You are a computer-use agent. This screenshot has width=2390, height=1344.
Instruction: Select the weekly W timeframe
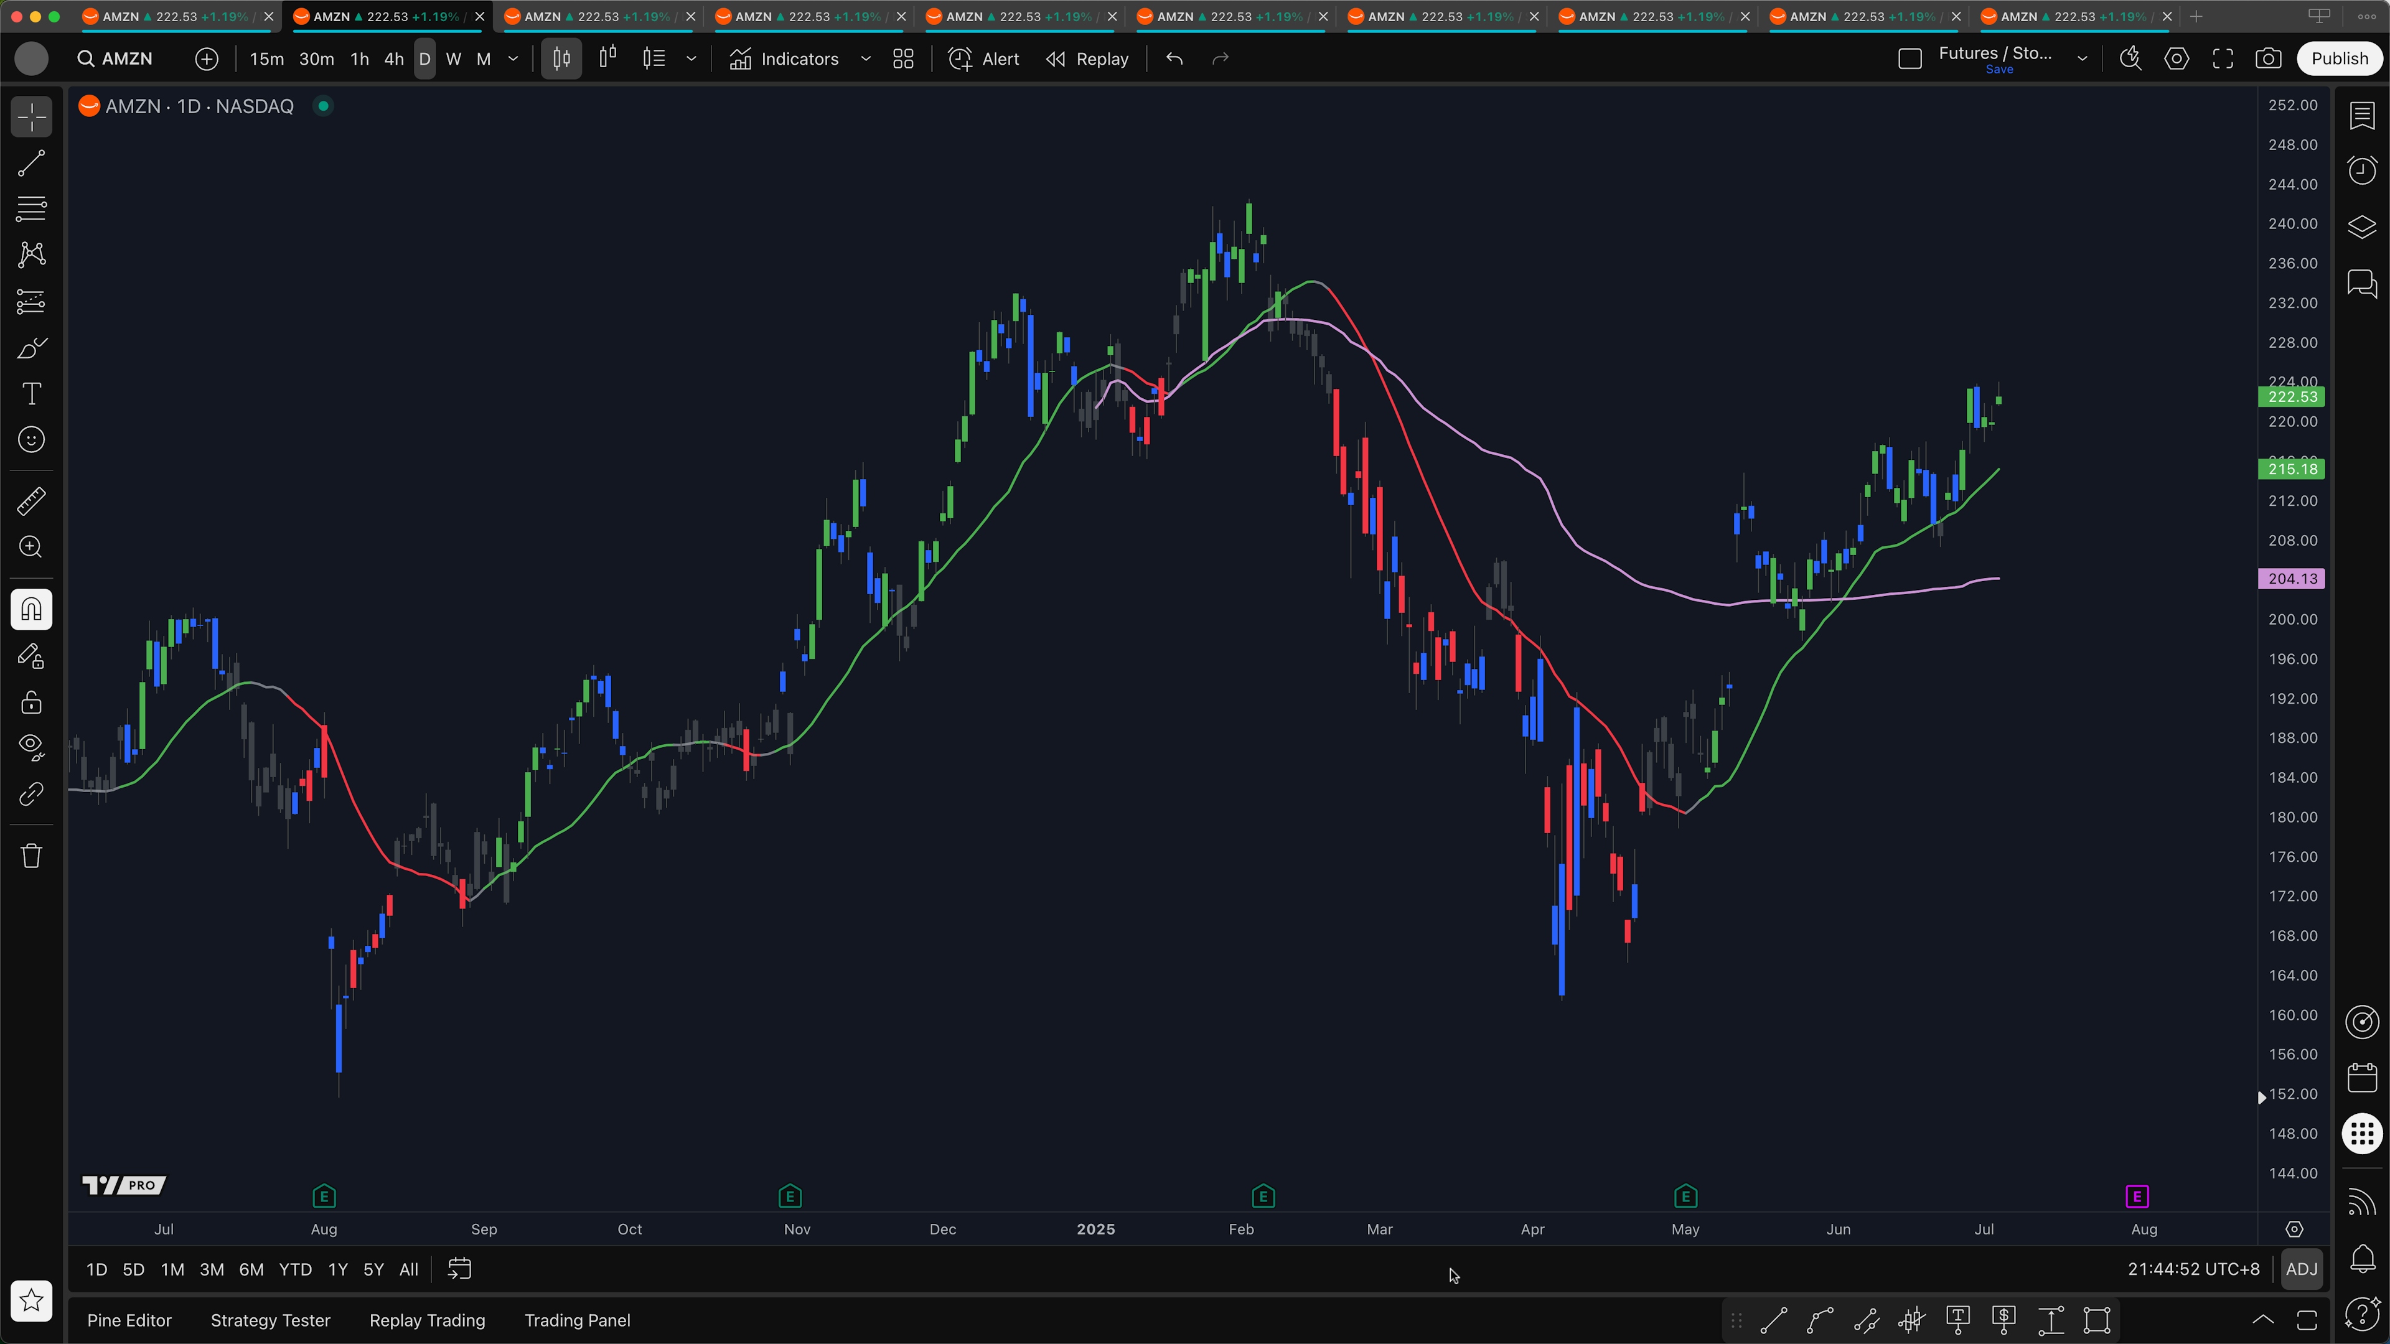[x=454, y=59]
